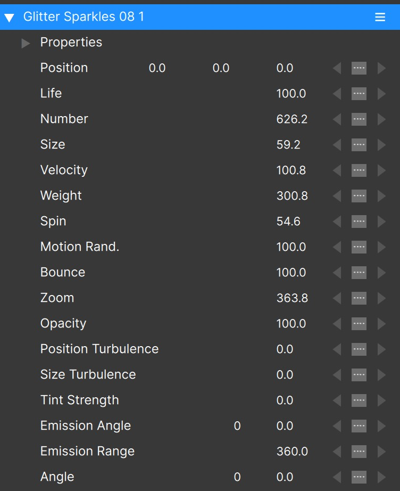This screenshot has height=491, width=400.
Task: Toggle keyframe for Position property
Action: 359,68
